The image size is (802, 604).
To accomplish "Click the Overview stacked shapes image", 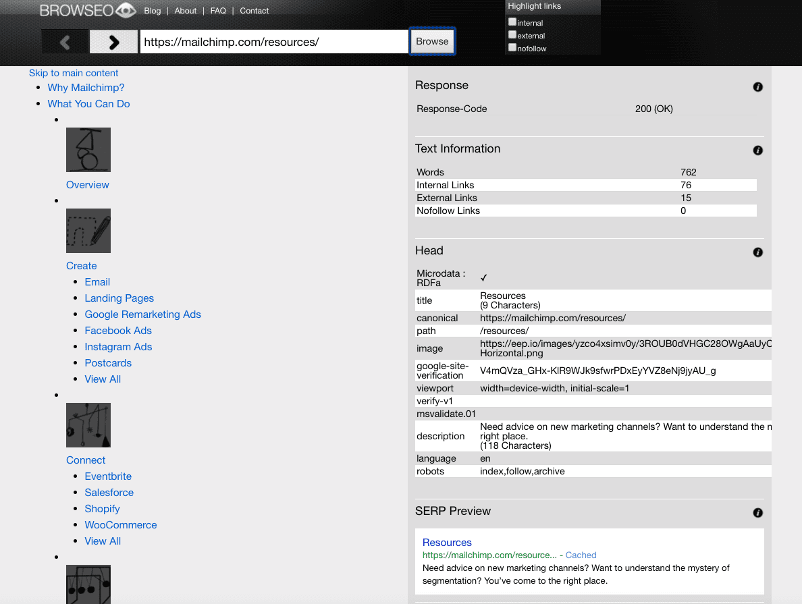I will [x=88, y=150].
